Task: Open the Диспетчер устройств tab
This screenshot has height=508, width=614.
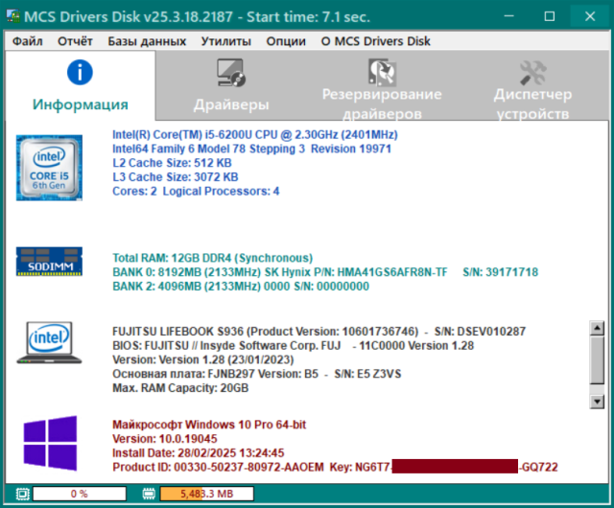Action: point(532,86)
